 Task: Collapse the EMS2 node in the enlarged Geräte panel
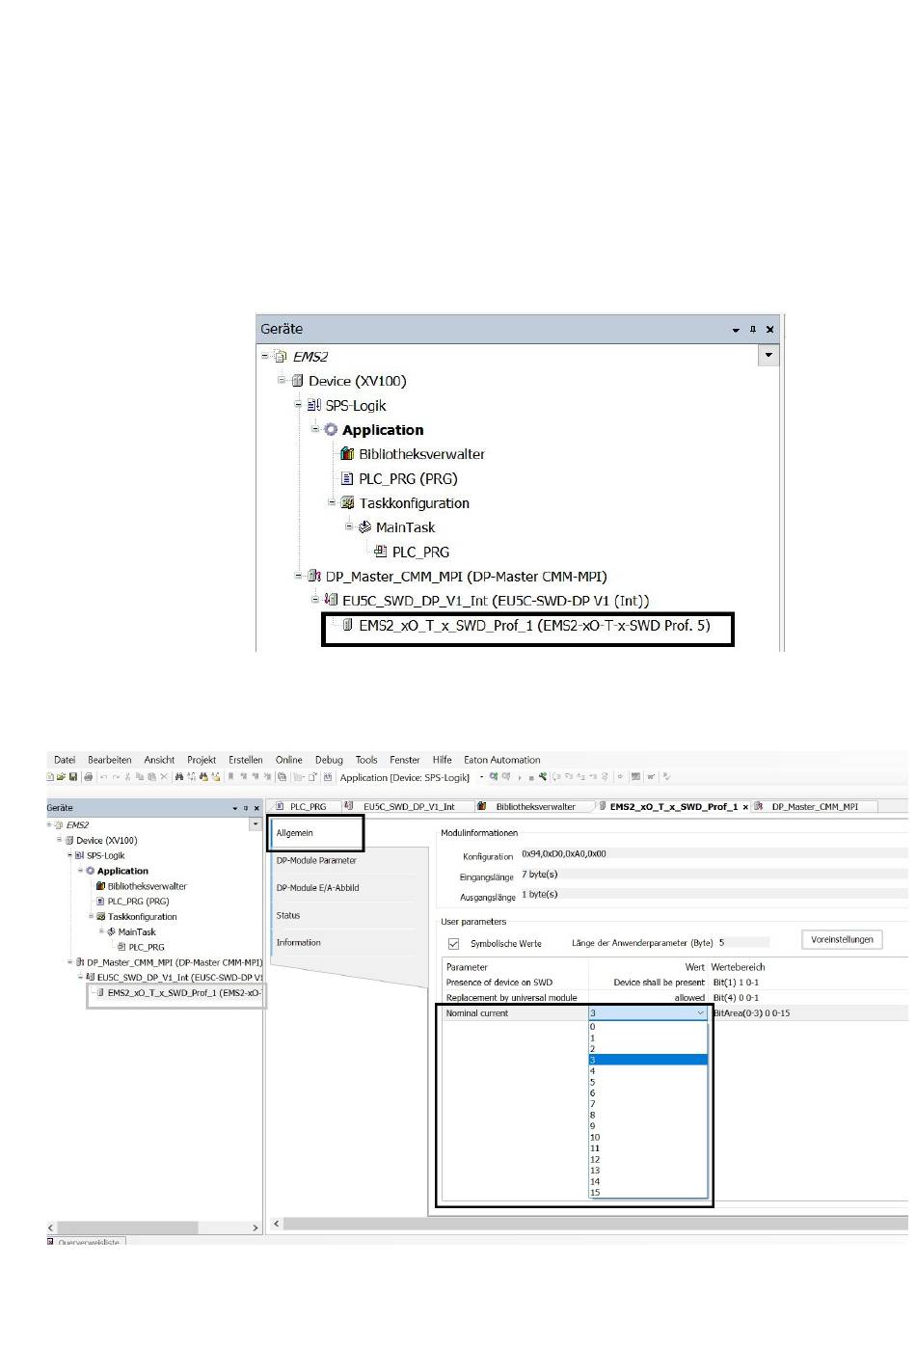tap(265, 356)
